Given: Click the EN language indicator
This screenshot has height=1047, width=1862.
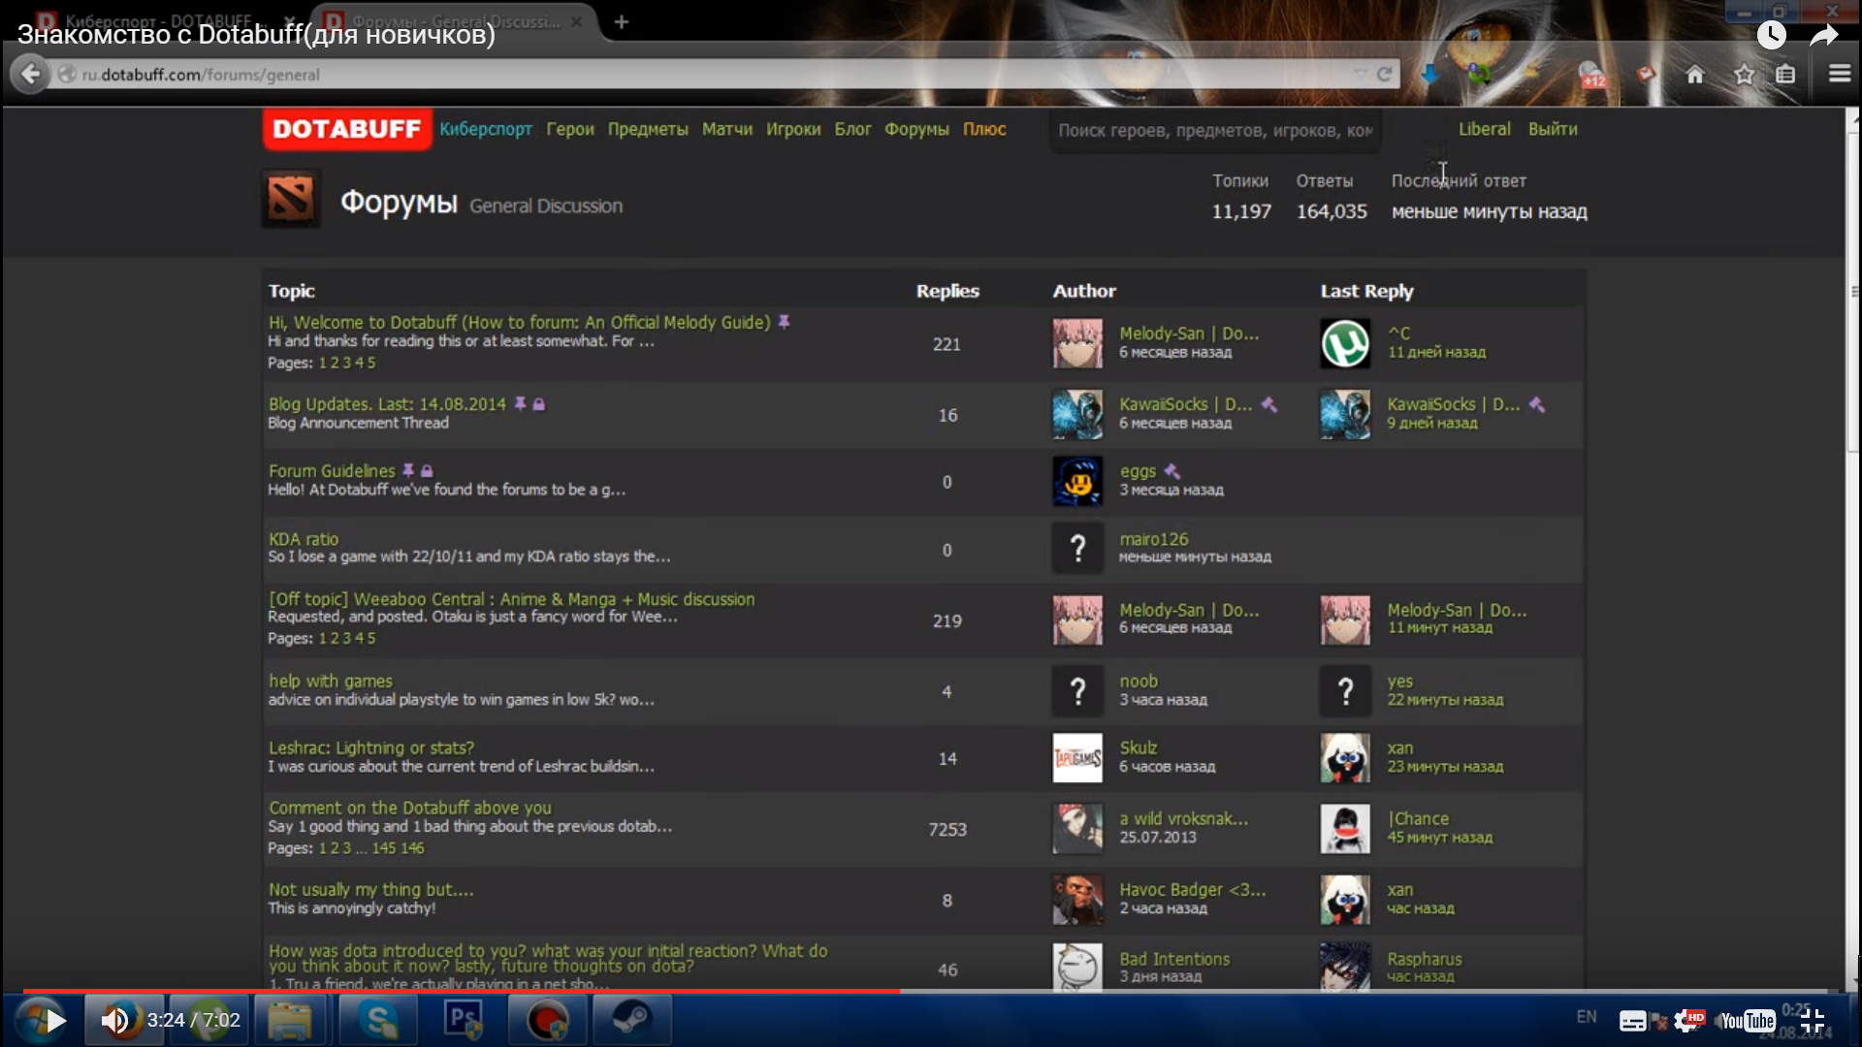Looking at the screenshot, I should pos(1587,1016).
